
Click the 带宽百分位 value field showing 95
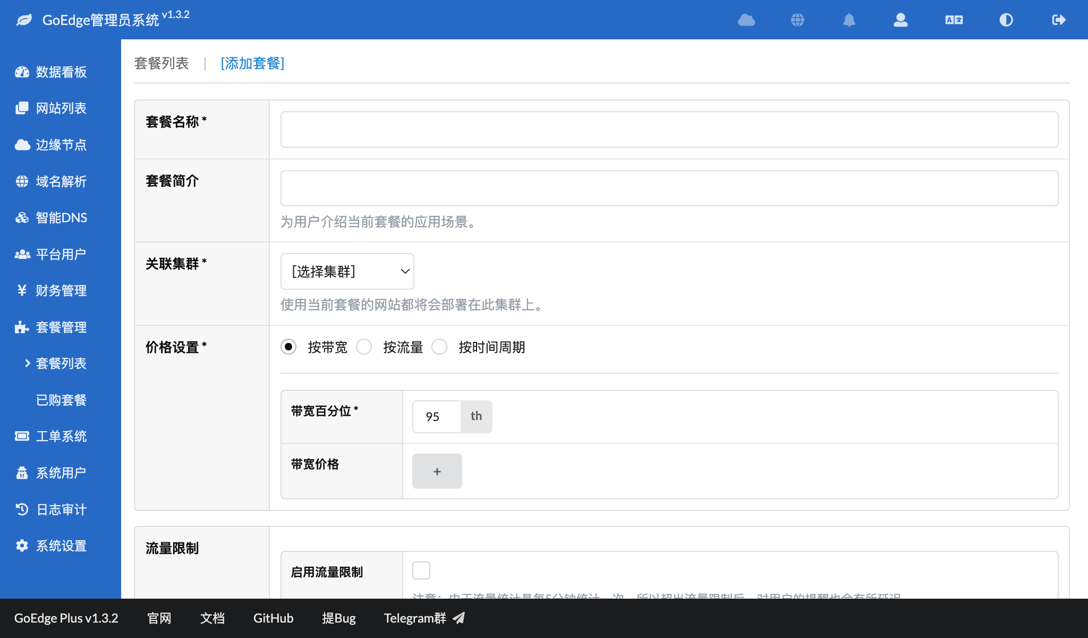[x=436, y=416]
